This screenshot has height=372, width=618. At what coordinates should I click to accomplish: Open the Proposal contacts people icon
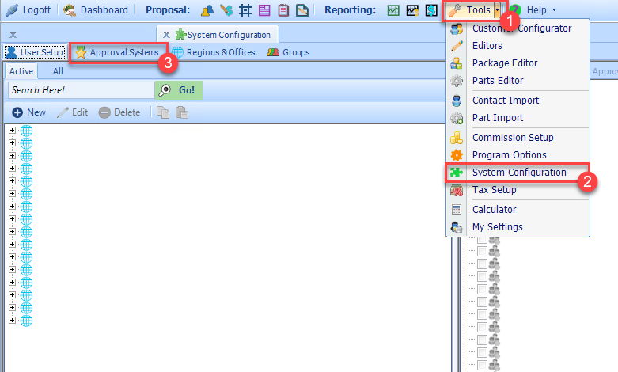pos(207,10)
